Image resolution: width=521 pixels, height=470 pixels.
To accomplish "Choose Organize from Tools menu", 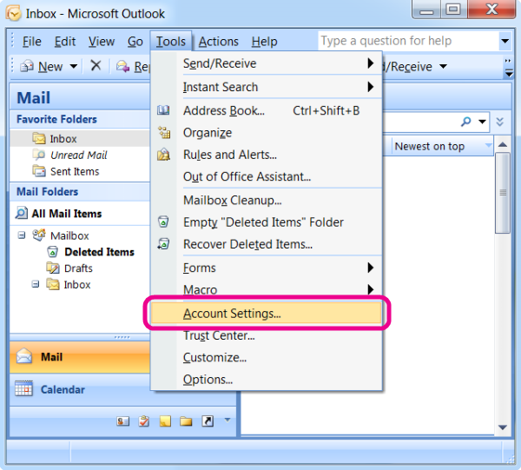I will [x=267, y=132].
